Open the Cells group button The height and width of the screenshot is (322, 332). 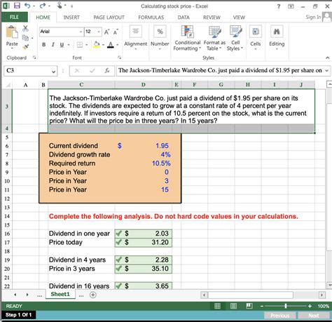pos(256,37)
